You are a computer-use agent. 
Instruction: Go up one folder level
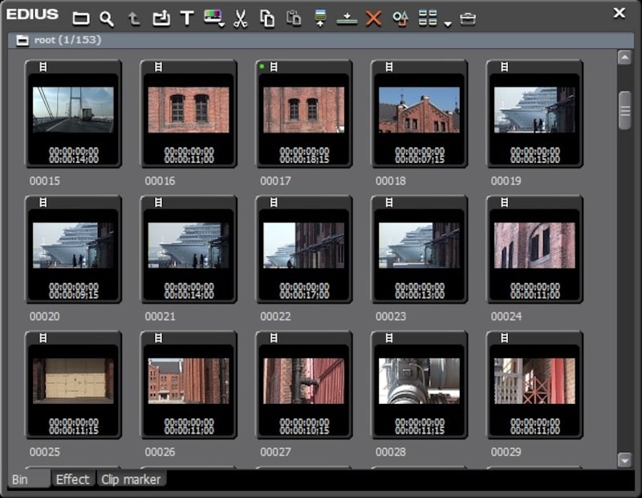click(x=134, y=18)
